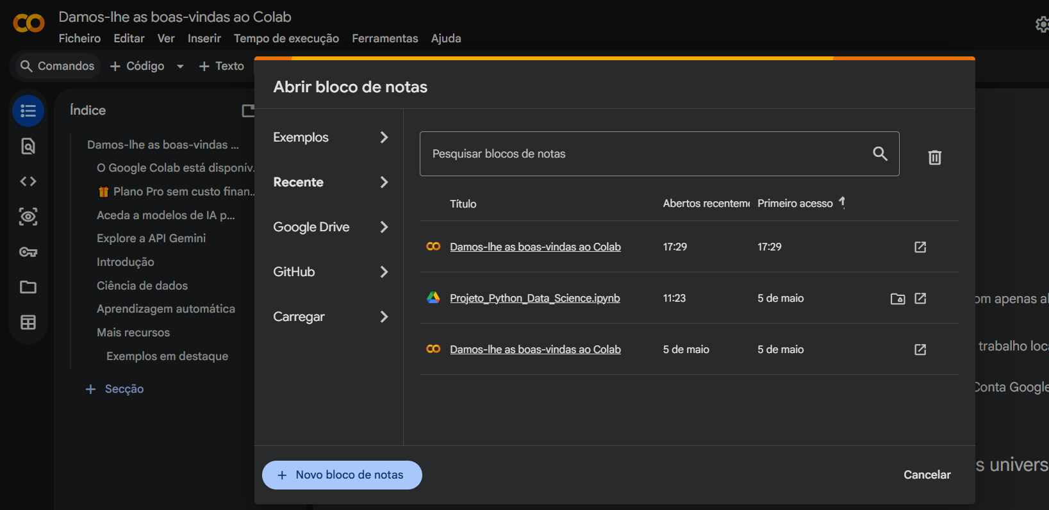Open Projeto_Python_Data_Science.ipynb in new tab icon

920,298
